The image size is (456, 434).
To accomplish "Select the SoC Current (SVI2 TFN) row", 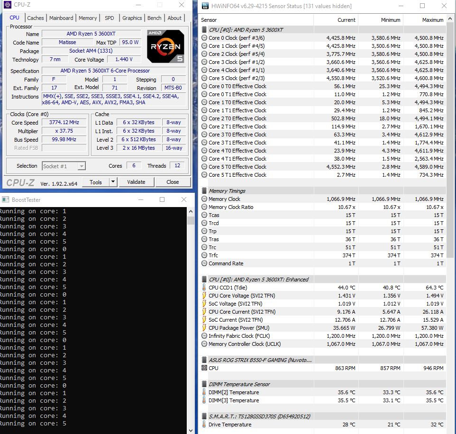I will tap(323, 320).
